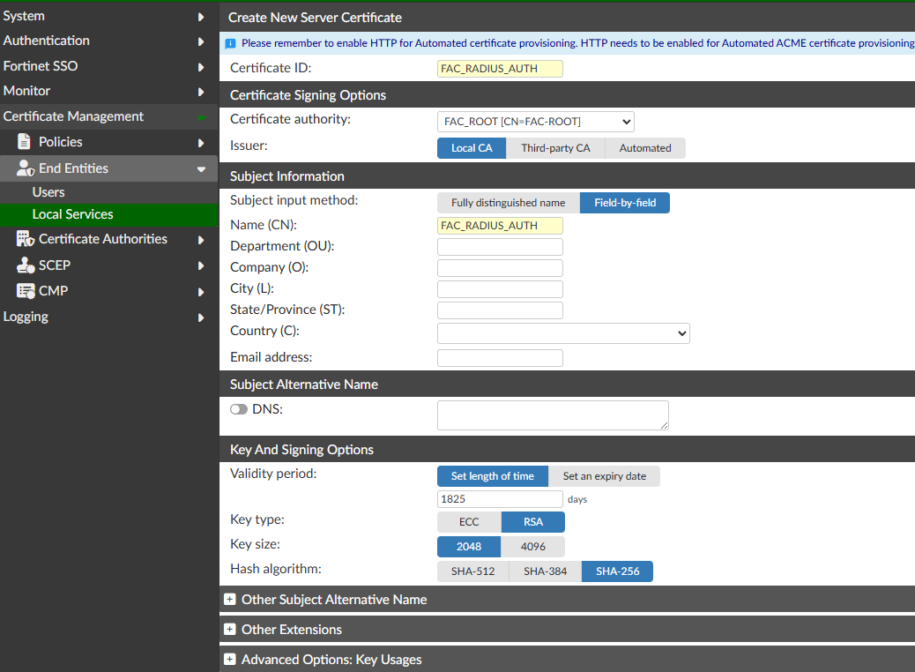Screen dimensions: 915x672
Task: Expand Advanced Options: Key Usages section
Action: pos(331,659)
